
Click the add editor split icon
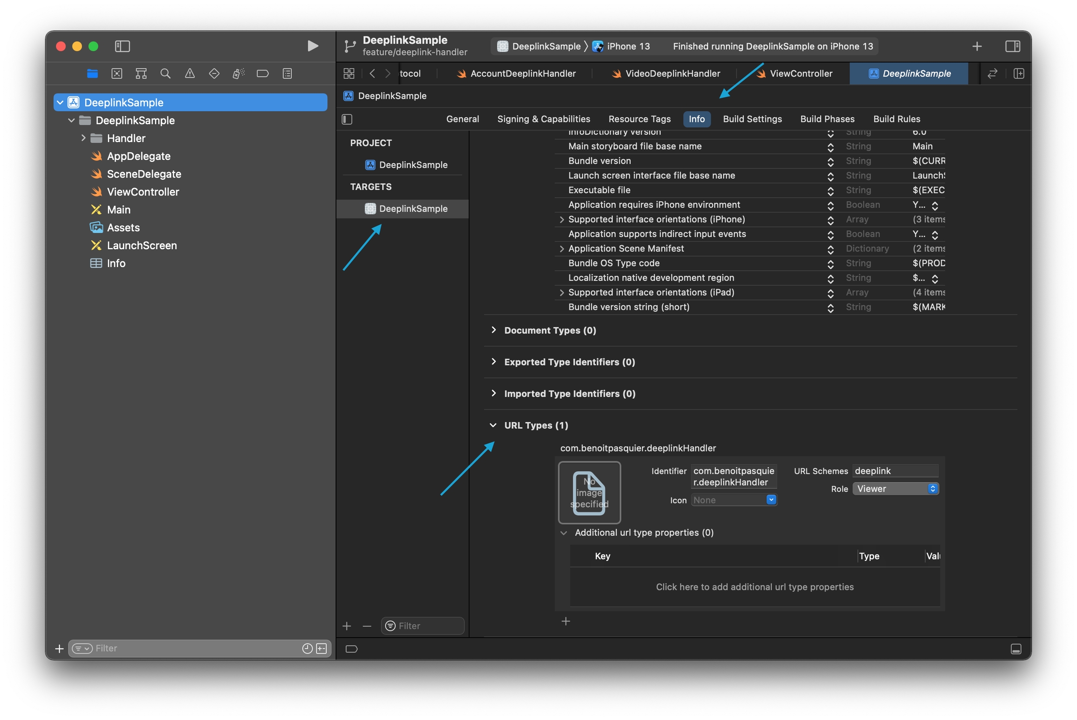(x=1019, y=73)
